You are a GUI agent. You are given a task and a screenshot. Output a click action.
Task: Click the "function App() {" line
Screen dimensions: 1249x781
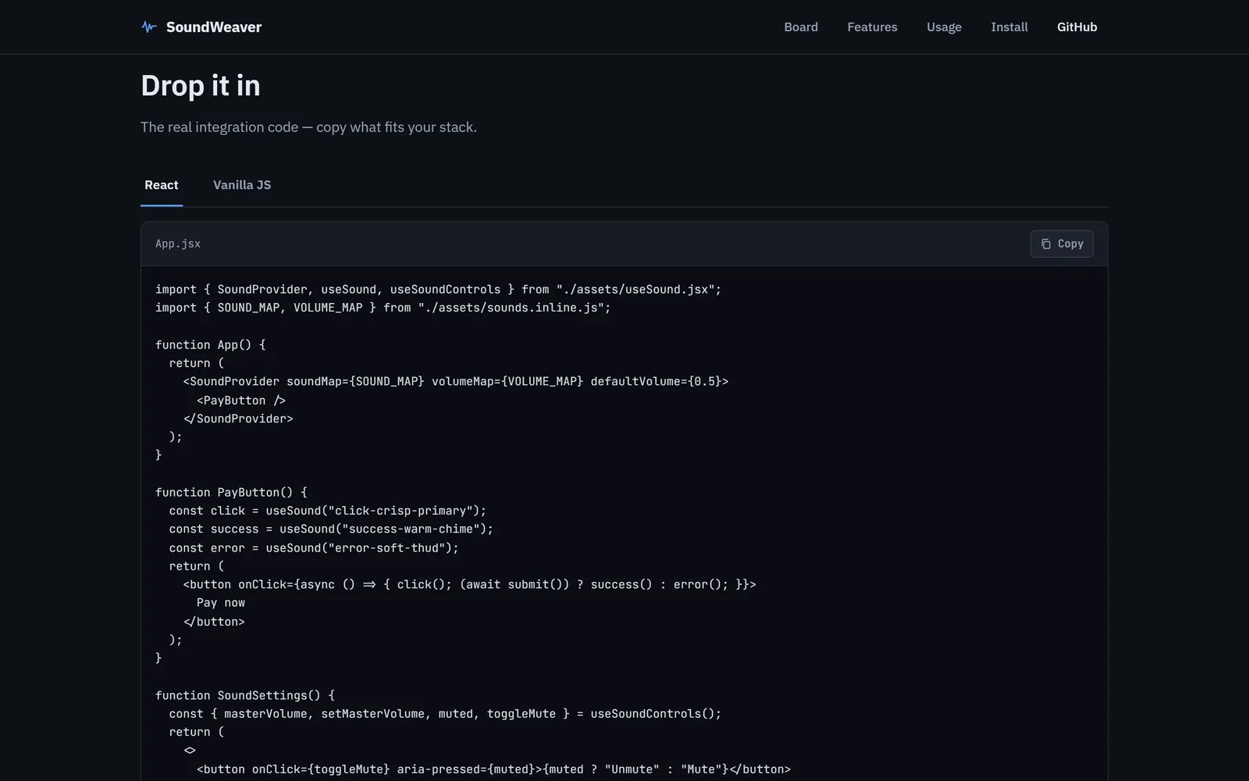[211, 345]
